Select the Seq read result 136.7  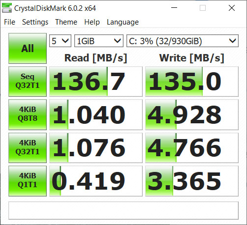(x=96, y=82)
